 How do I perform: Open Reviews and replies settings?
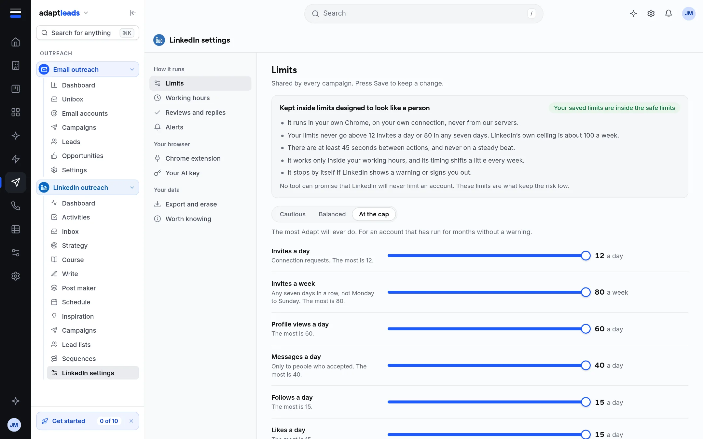coord(200,113)
